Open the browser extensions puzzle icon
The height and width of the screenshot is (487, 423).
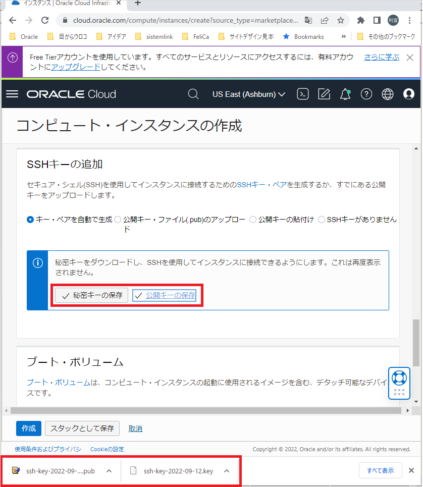(360, 21)
